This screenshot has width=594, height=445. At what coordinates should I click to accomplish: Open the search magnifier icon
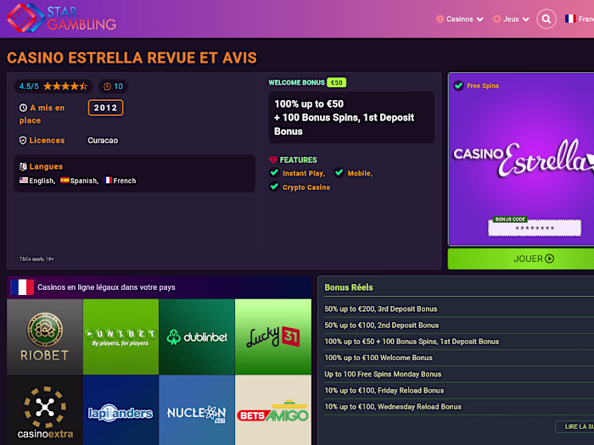546,19
